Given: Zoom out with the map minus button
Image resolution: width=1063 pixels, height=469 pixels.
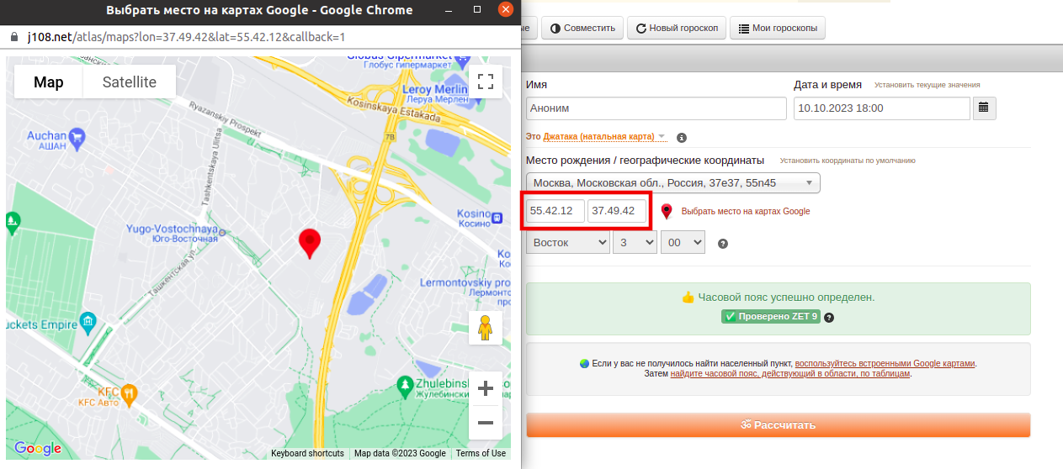Looking at the screenshot, I should 485,422.
